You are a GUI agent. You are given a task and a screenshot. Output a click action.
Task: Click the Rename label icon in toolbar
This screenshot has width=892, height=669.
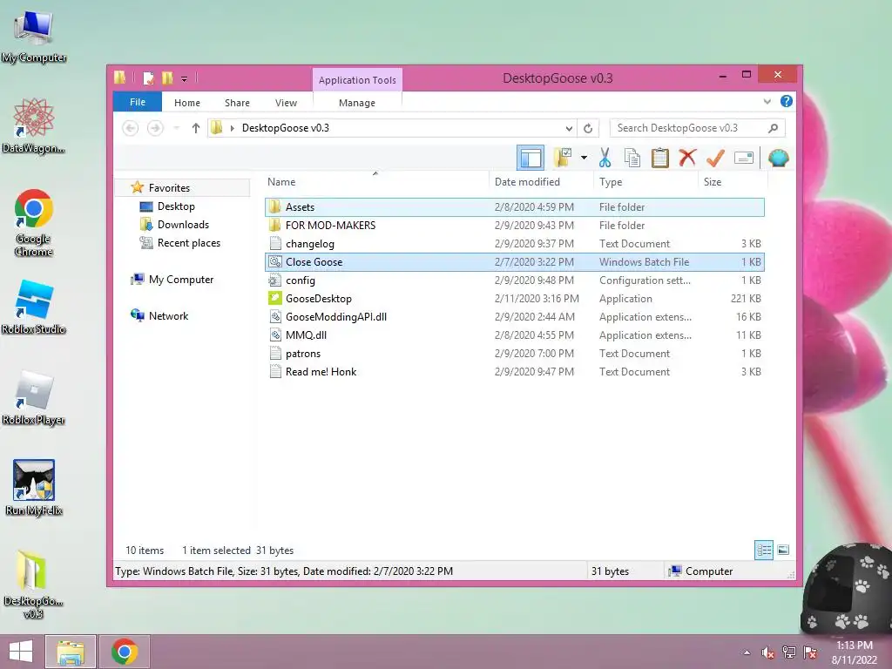(744, 158)
